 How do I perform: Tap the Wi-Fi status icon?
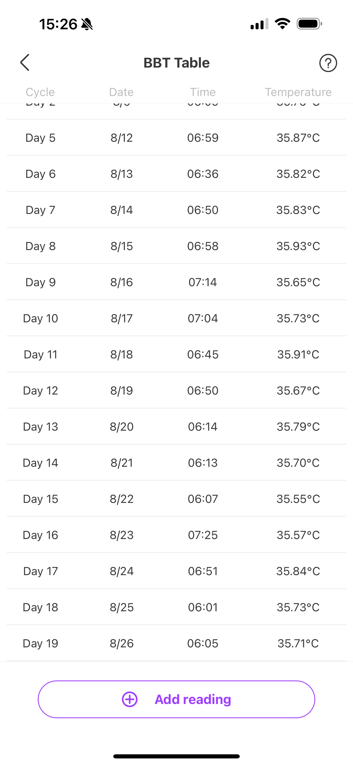pyautogui.click(x=282, y=24)
